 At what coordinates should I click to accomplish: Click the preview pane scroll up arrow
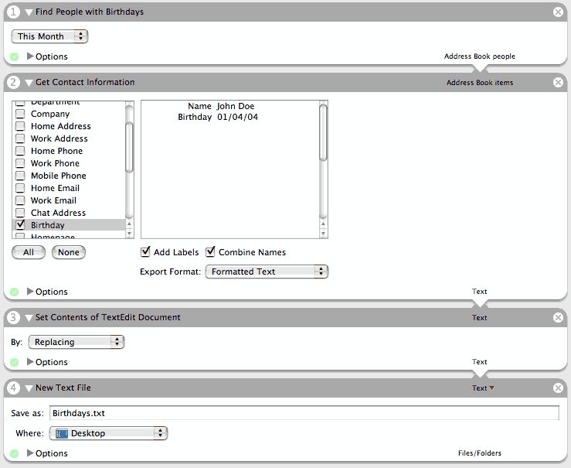(323, 224)
